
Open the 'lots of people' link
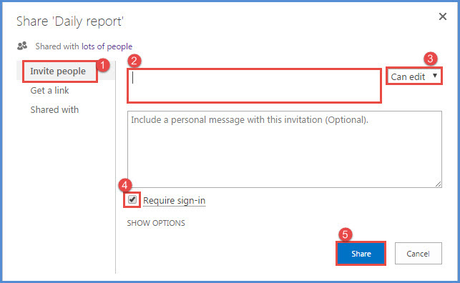[x=107, y=46]
